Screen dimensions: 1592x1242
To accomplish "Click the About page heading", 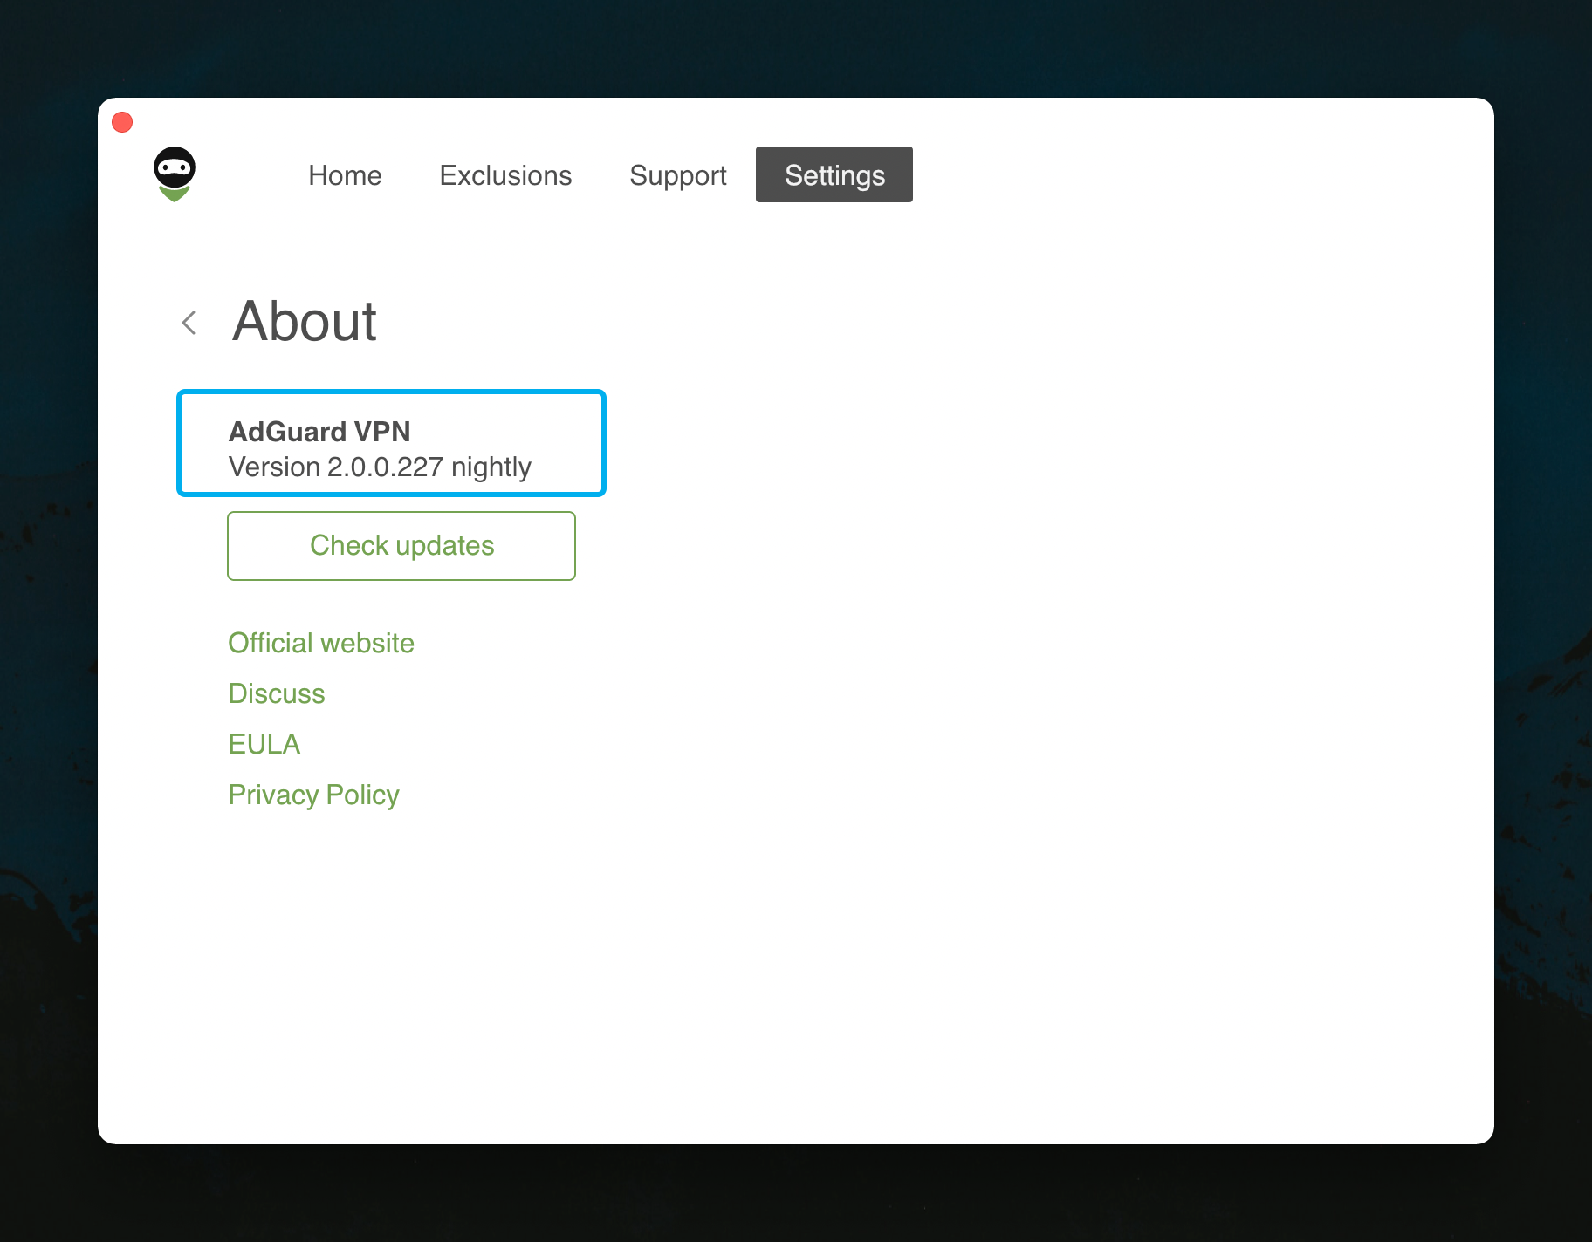I will click(304, 322).
